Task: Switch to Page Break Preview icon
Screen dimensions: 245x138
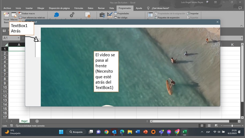Action: [216, 125]
